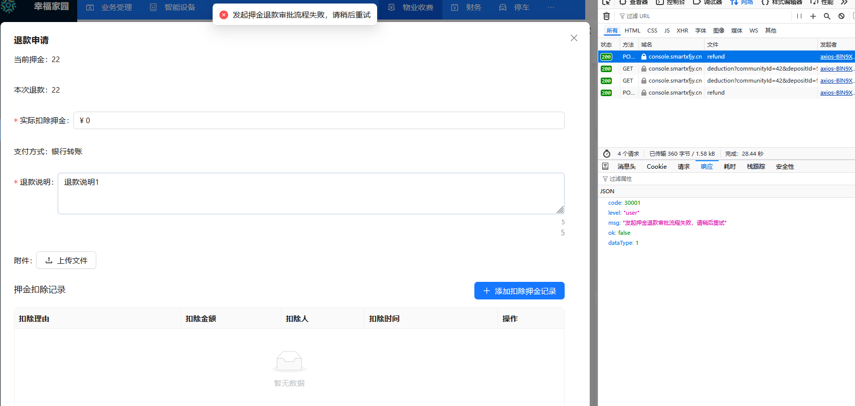Filter requests by JS type
This screenshot has height=406, width=855.
(x=667, y=31)
